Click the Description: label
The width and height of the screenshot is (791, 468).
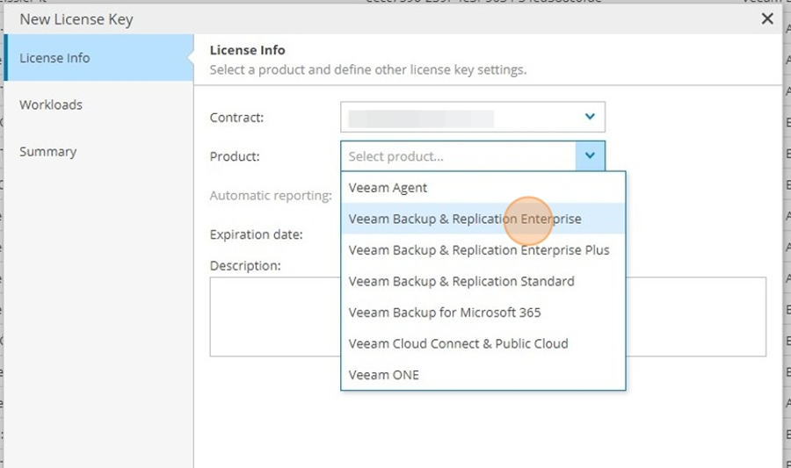(x=245, y=266)
